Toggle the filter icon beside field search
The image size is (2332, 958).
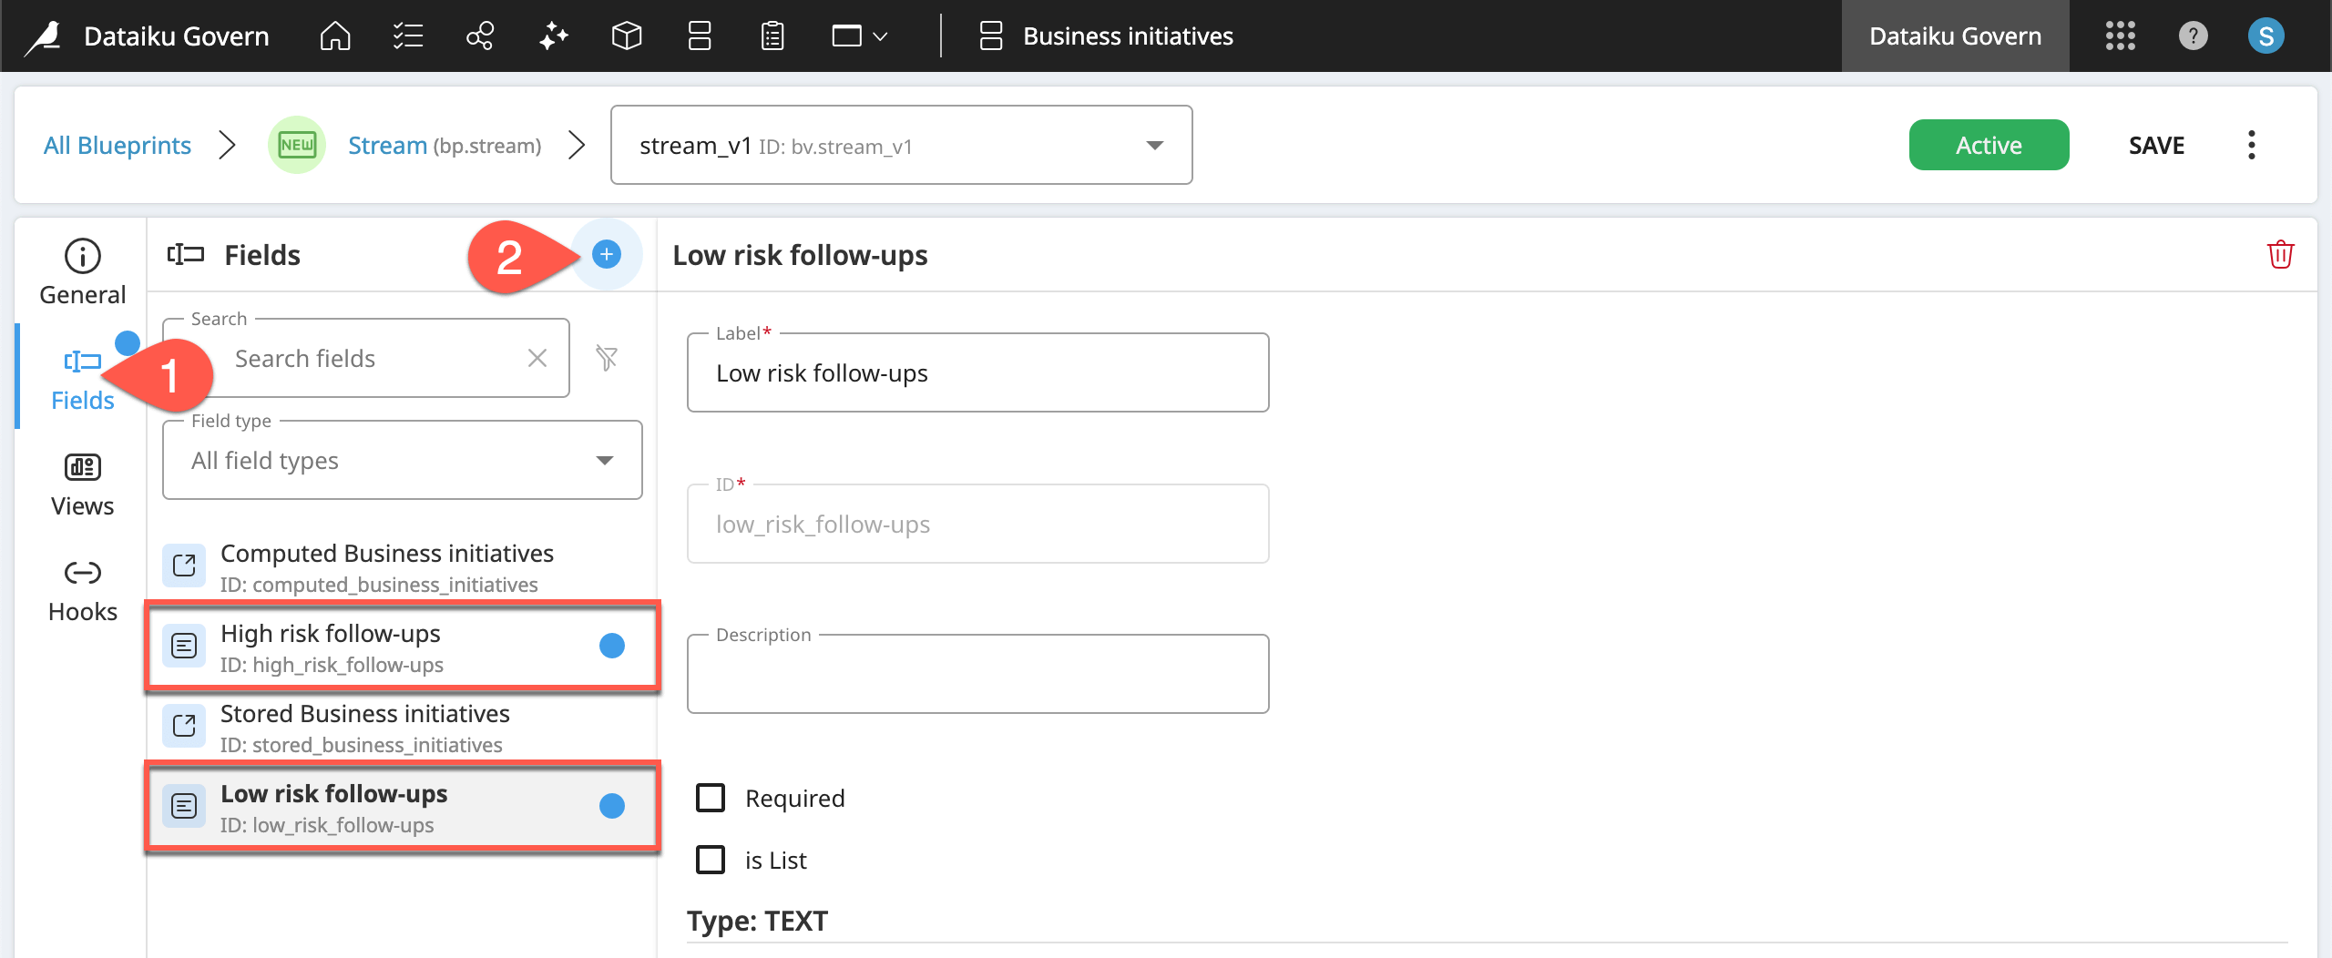coord(608,358)
